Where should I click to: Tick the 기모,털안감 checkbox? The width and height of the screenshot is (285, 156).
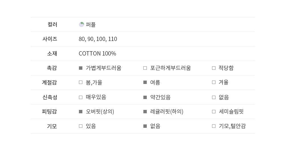pos(214,126)
